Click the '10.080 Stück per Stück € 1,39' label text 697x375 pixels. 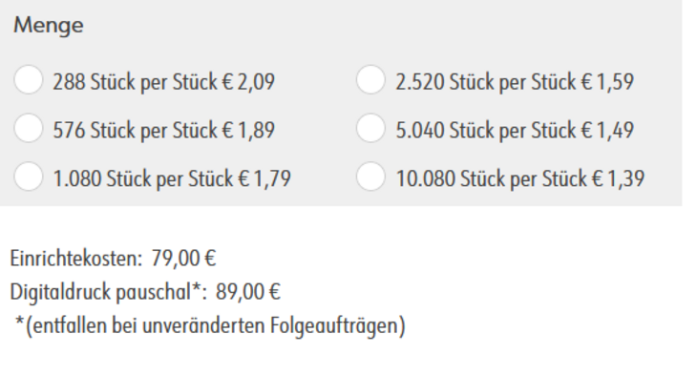pos(520,179)
